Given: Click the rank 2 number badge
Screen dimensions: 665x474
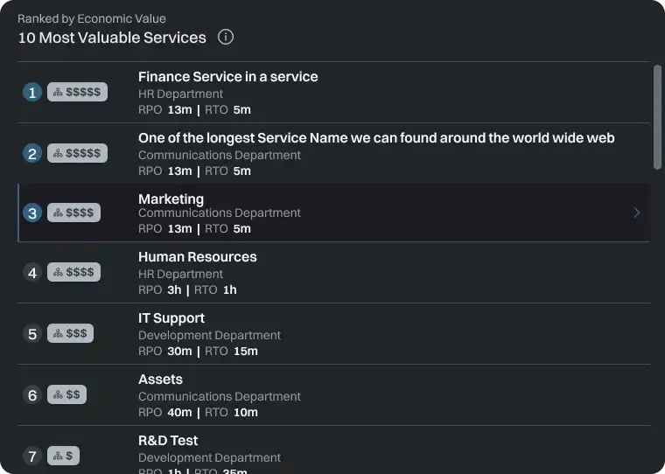Looking at the screenshot, I should [32, 154].
